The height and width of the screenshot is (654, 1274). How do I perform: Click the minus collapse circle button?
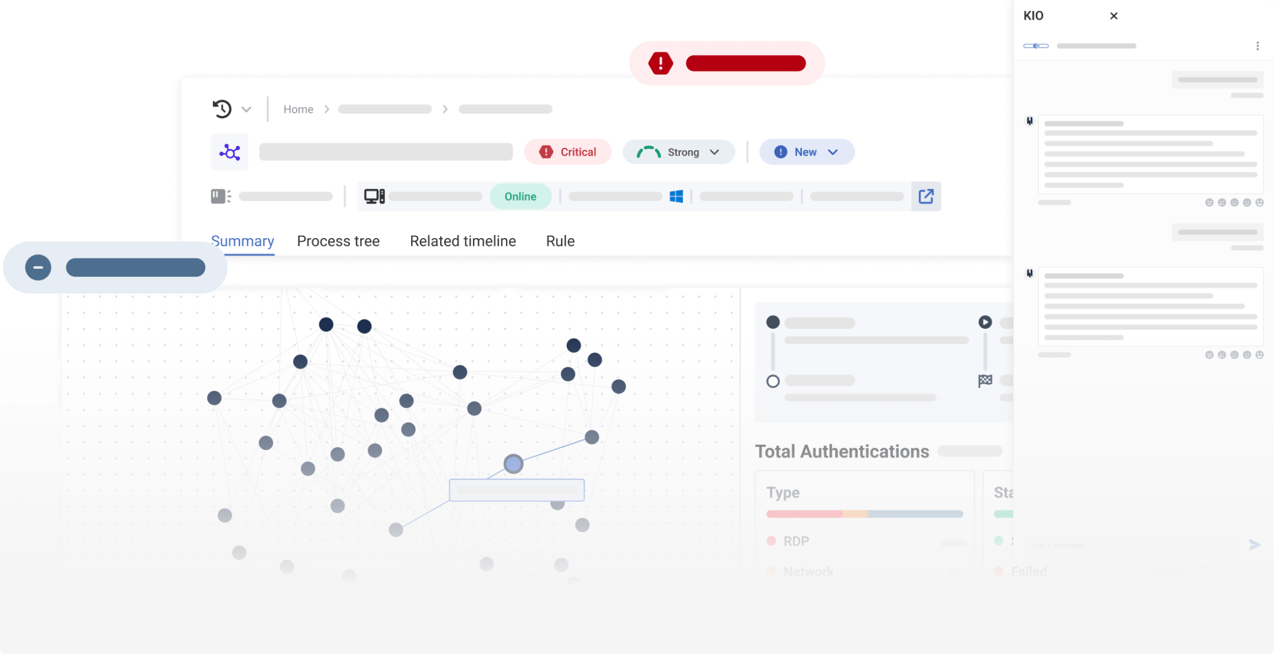point(38,267)
